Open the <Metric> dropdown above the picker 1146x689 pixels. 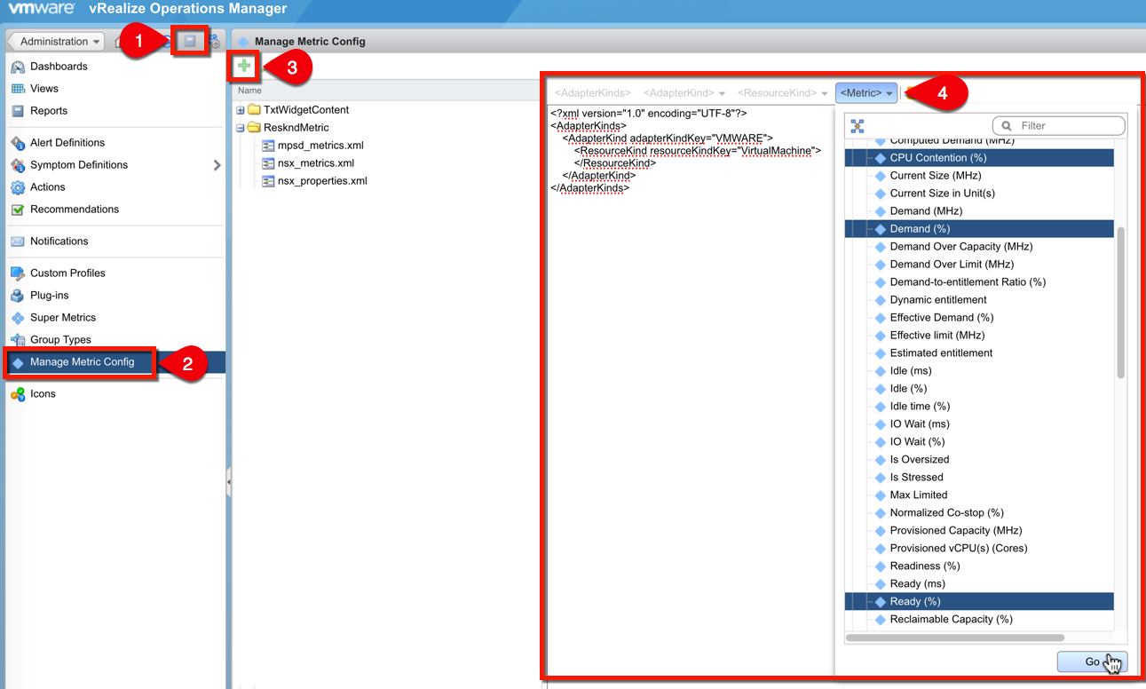click(865, 92)
